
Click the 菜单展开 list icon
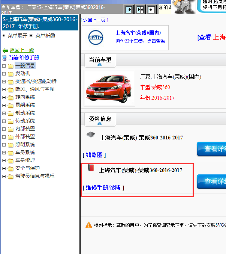(3, 35)
